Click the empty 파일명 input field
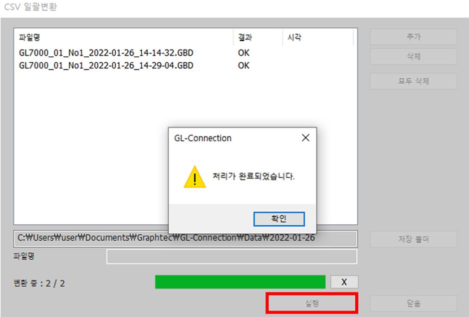The image size is (469, 317). (x=232, y=257)
